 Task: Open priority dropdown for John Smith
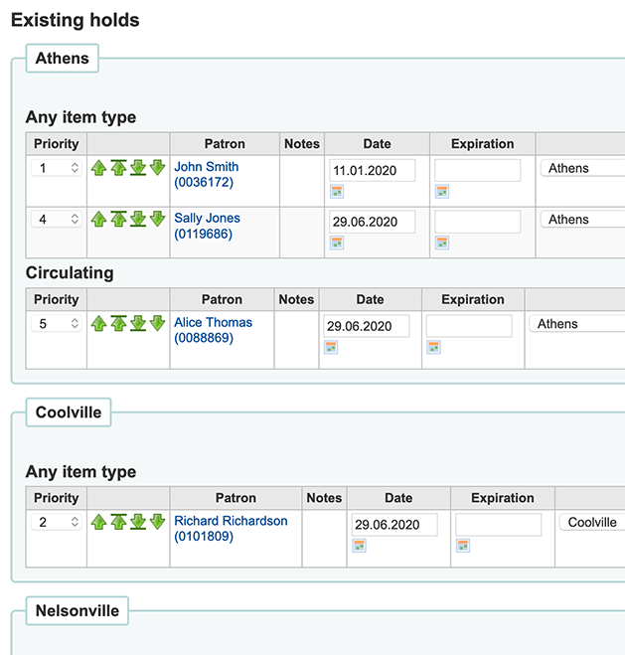tap(57, 168)
